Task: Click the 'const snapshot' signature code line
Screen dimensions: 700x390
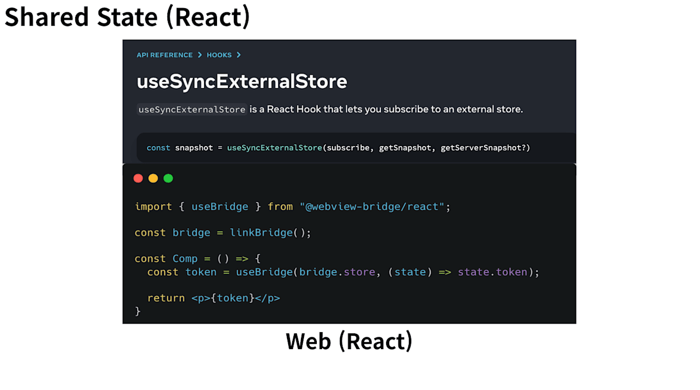Action: click(338, 148)
